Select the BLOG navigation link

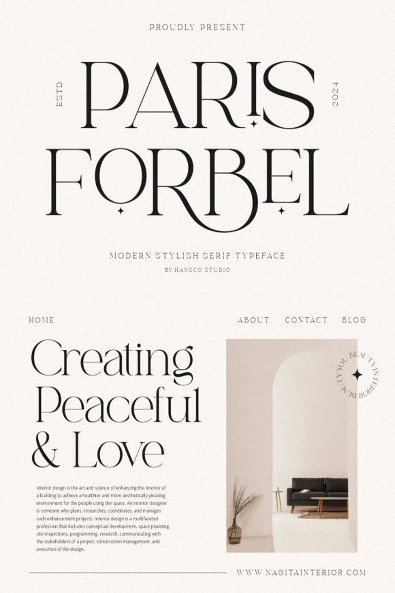coord(354,320)
